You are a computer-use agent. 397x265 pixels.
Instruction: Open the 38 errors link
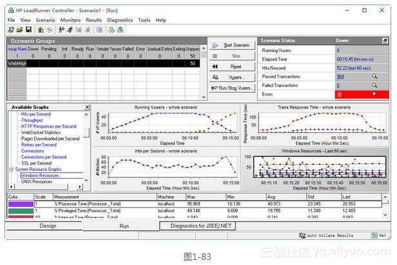pyautogui.click(x=339, y=94)
